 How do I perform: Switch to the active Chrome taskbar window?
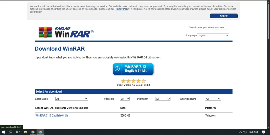40,132
